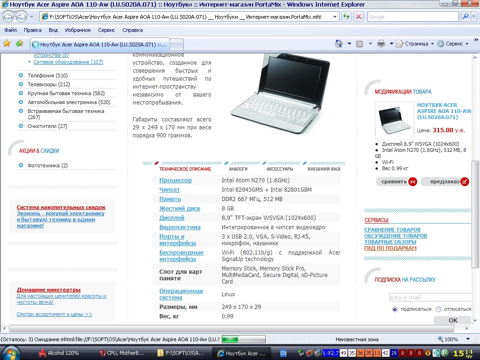Viewport: 480px width, 360px height.
Task: Open the 'Справка' menu
Action: 133,30
